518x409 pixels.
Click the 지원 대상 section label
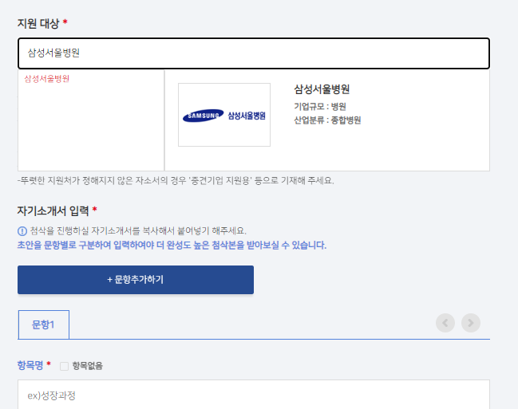[38, 23]
